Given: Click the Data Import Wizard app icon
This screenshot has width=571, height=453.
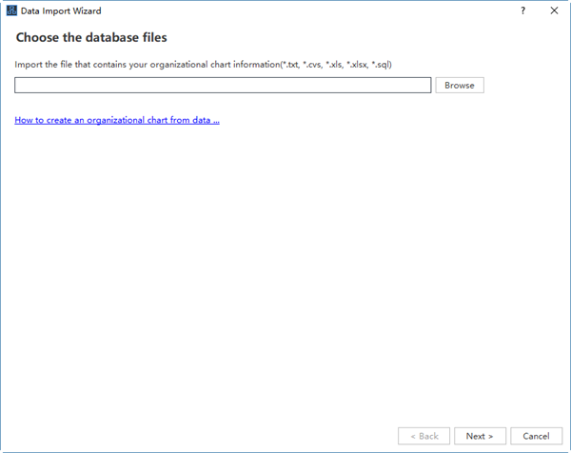Looking at the screenshot, I should [11, 10].
